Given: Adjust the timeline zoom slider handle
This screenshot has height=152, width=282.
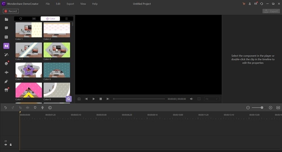Looking at the screenshot, I should pos(262,108).
